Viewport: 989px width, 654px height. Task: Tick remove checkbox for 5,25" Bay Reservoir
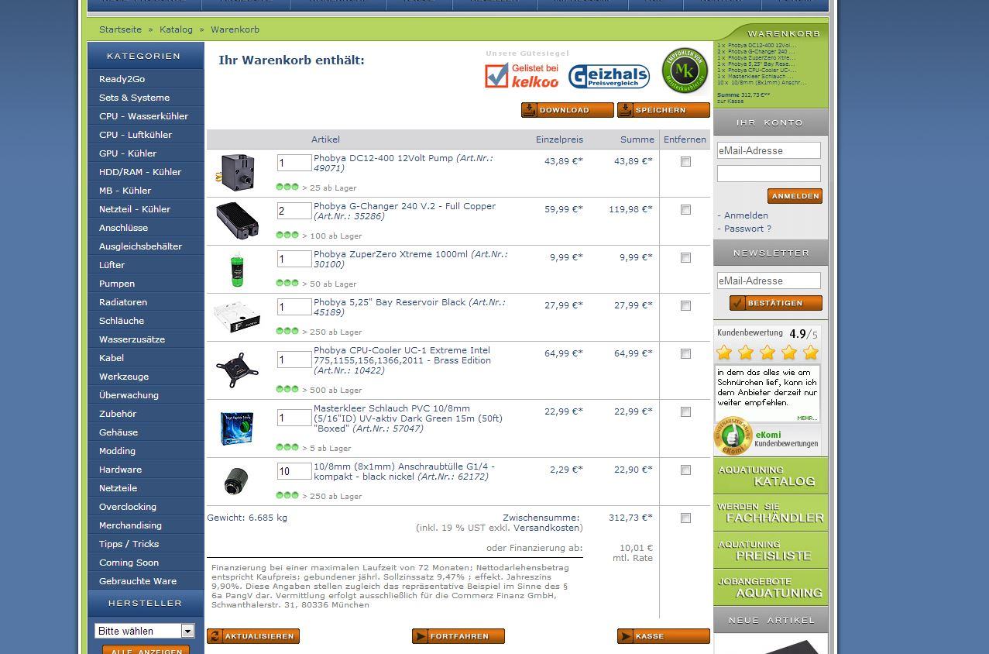click(685, 306)
